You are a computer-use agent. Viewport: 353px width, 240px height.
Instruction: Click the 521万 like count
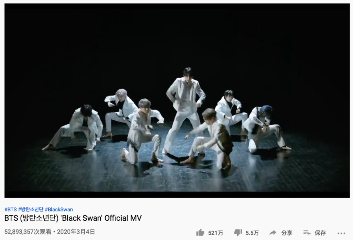coord(215,233)
